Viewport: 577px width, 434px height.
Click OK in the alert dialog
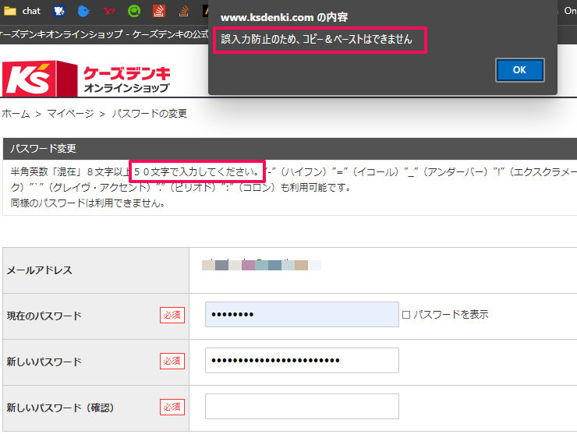[x=519, y=70]
